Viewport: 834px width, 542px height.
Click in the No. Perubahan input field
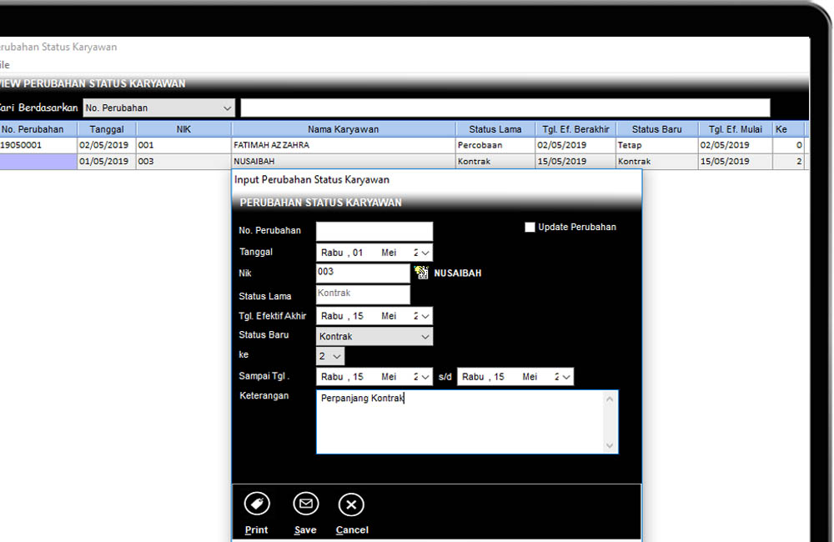(374, 231)
